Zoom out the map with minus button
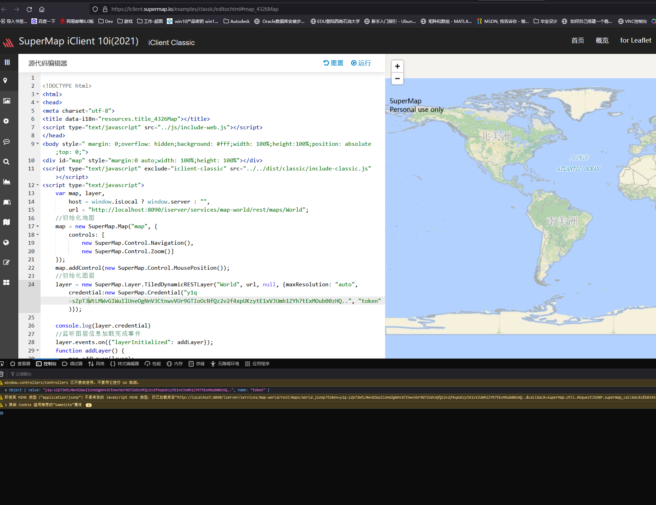Screen dimensions: 656x505 point(397,79)
